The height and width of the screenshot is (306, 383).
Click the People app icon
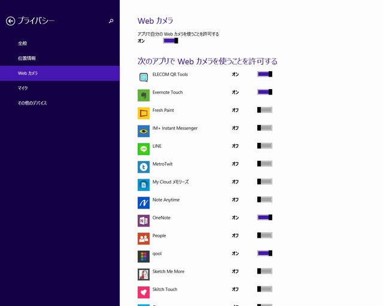click(x=144, y=238)
